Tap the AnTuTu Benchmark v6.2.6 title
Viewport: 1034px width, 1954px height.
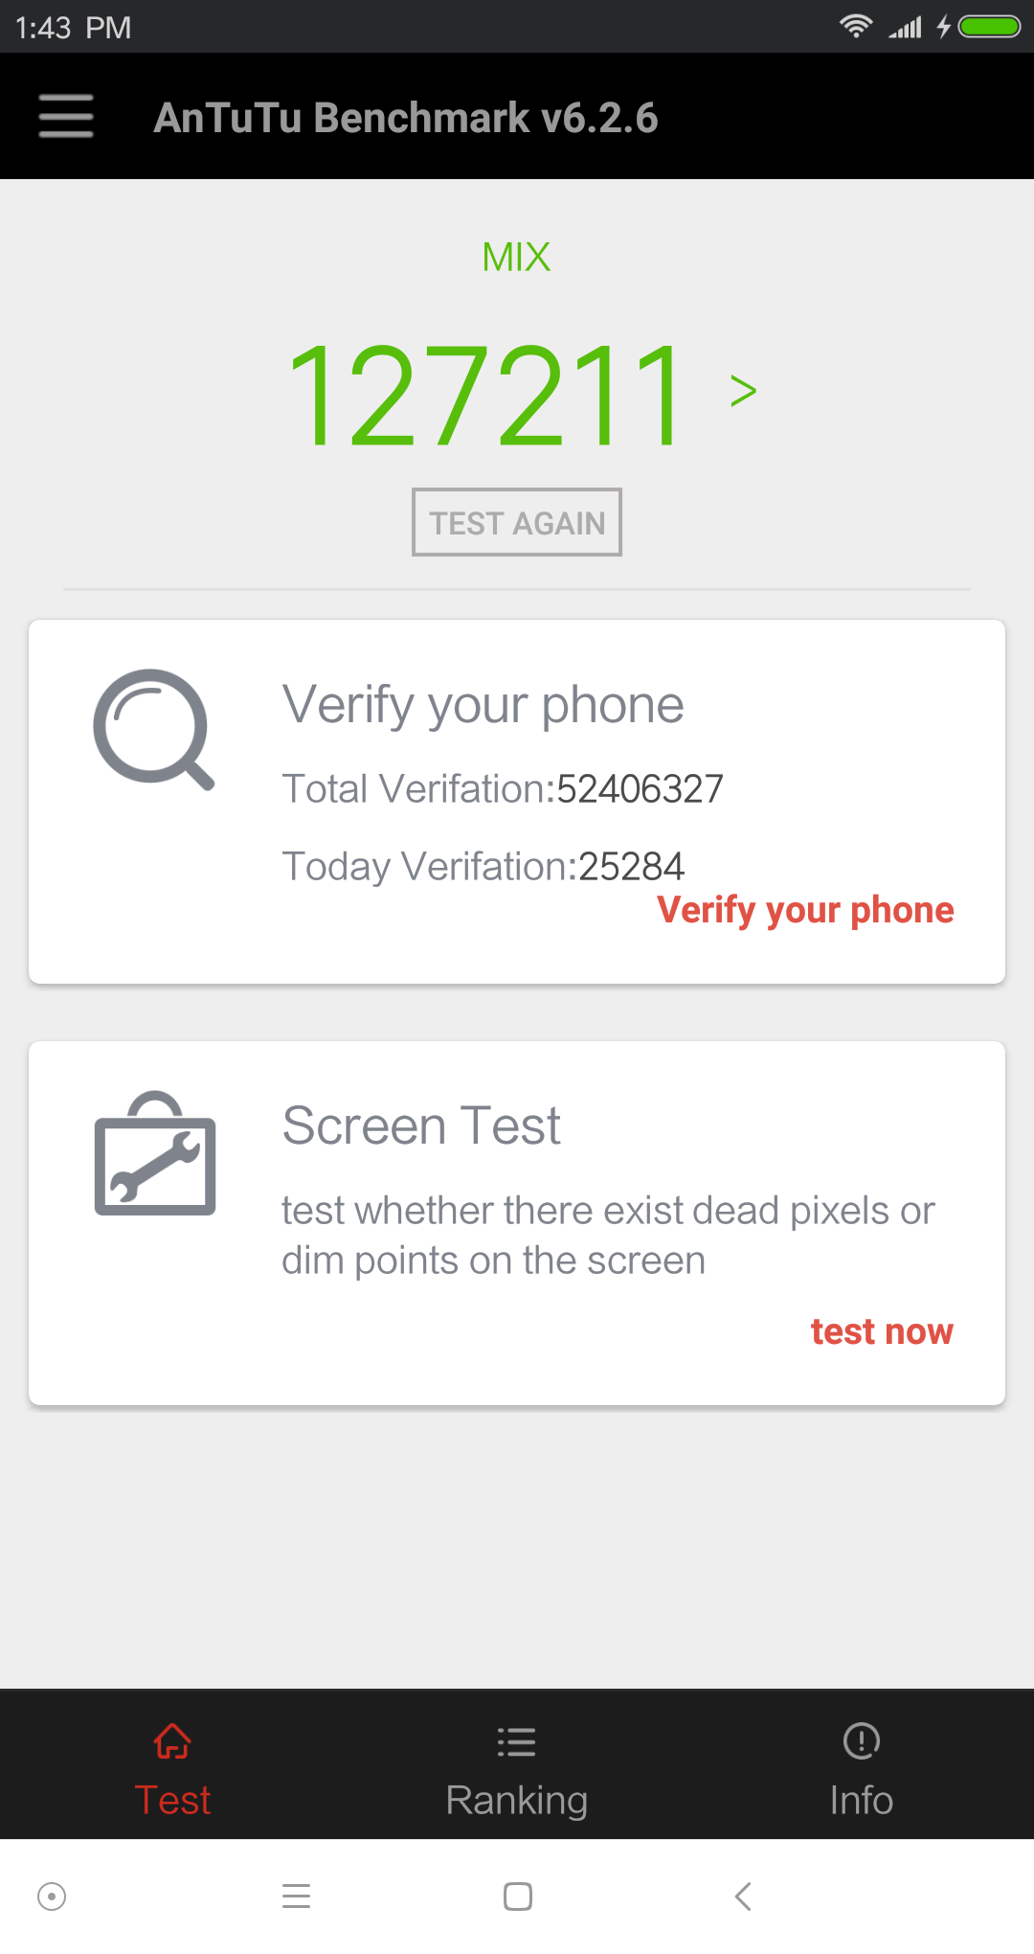pyautogui.click(x=406, y=118)
